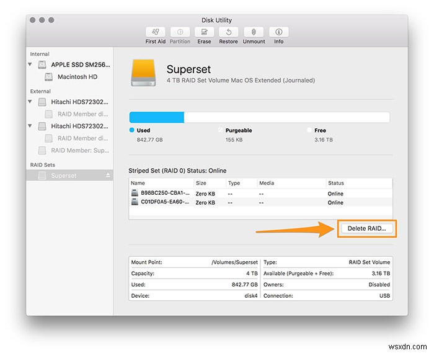Screen dimensions: 434x353
Task: Click Online status of B98BC250 row
Action: pos(335,194)
